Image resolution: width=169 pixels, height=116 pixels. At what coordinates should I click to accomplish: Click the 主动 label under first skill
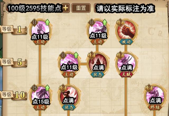pos(40,42)
